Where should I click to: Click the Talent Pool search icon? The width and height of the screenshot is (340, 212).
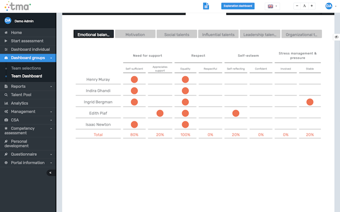click(x=6, y=95)
